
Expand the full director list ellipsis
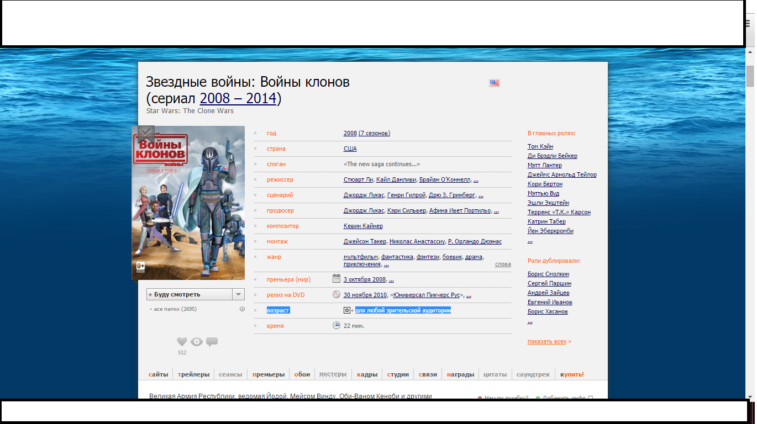[x=476, y=180]
